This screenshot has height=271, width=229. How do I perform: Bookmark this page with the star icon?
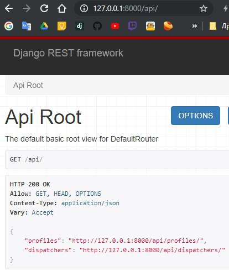(x=204, y=8)
